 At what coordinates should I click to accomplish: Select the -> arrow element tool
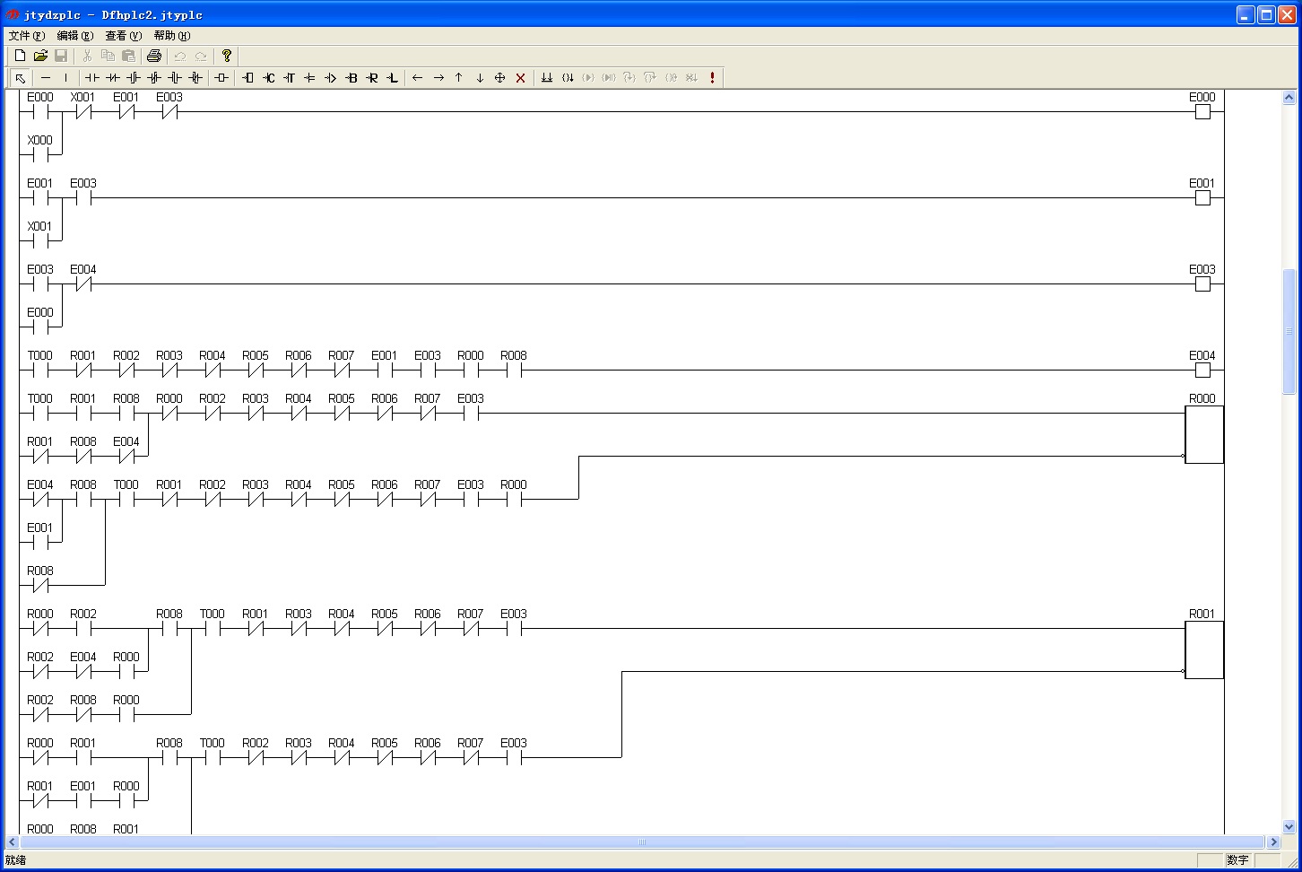tap(330, 78)
